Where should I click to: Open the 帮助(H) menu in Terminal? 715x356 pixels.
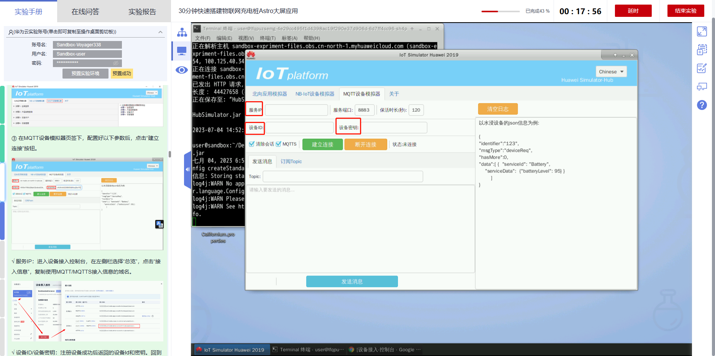coord(312,38)
